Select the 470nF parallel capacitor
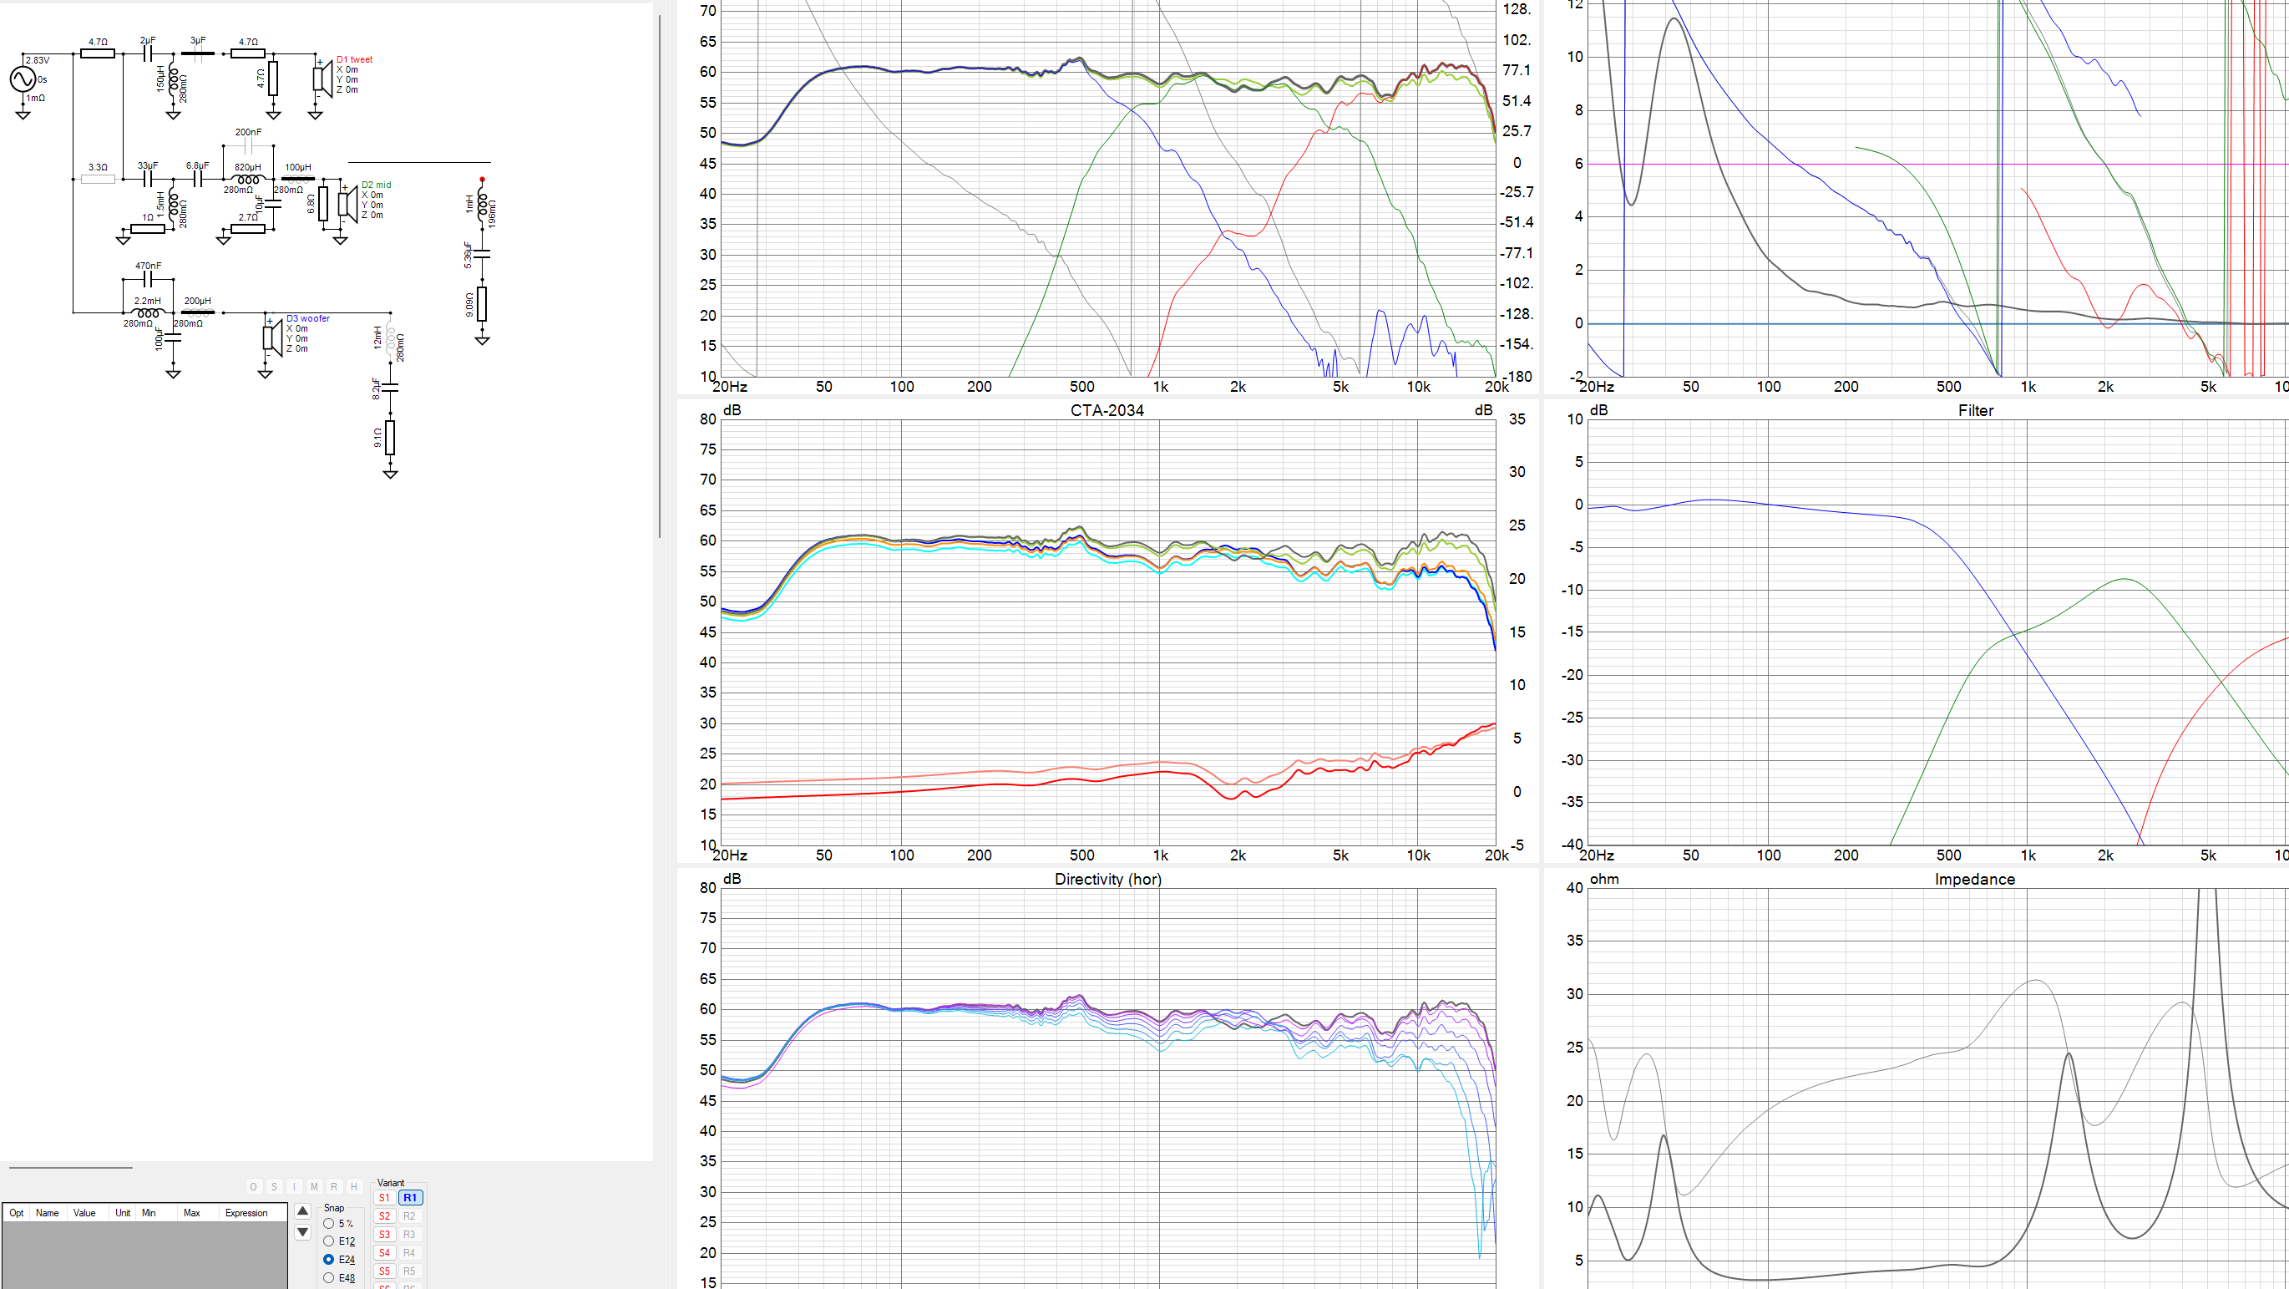This screenshot has height=1289, width=2289. point(149,278)
